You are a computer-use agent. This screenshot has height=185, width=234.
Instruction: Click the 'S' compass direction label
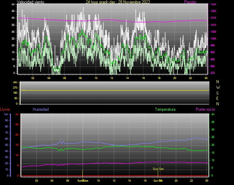pyautogui.click(x=217, y=93)
